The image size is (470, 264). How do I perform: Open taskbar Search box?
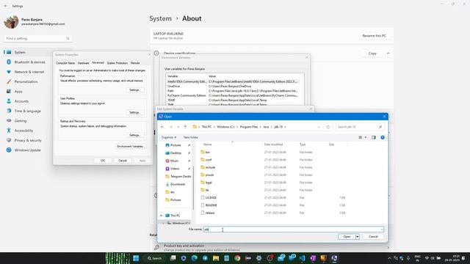point(155,258)
